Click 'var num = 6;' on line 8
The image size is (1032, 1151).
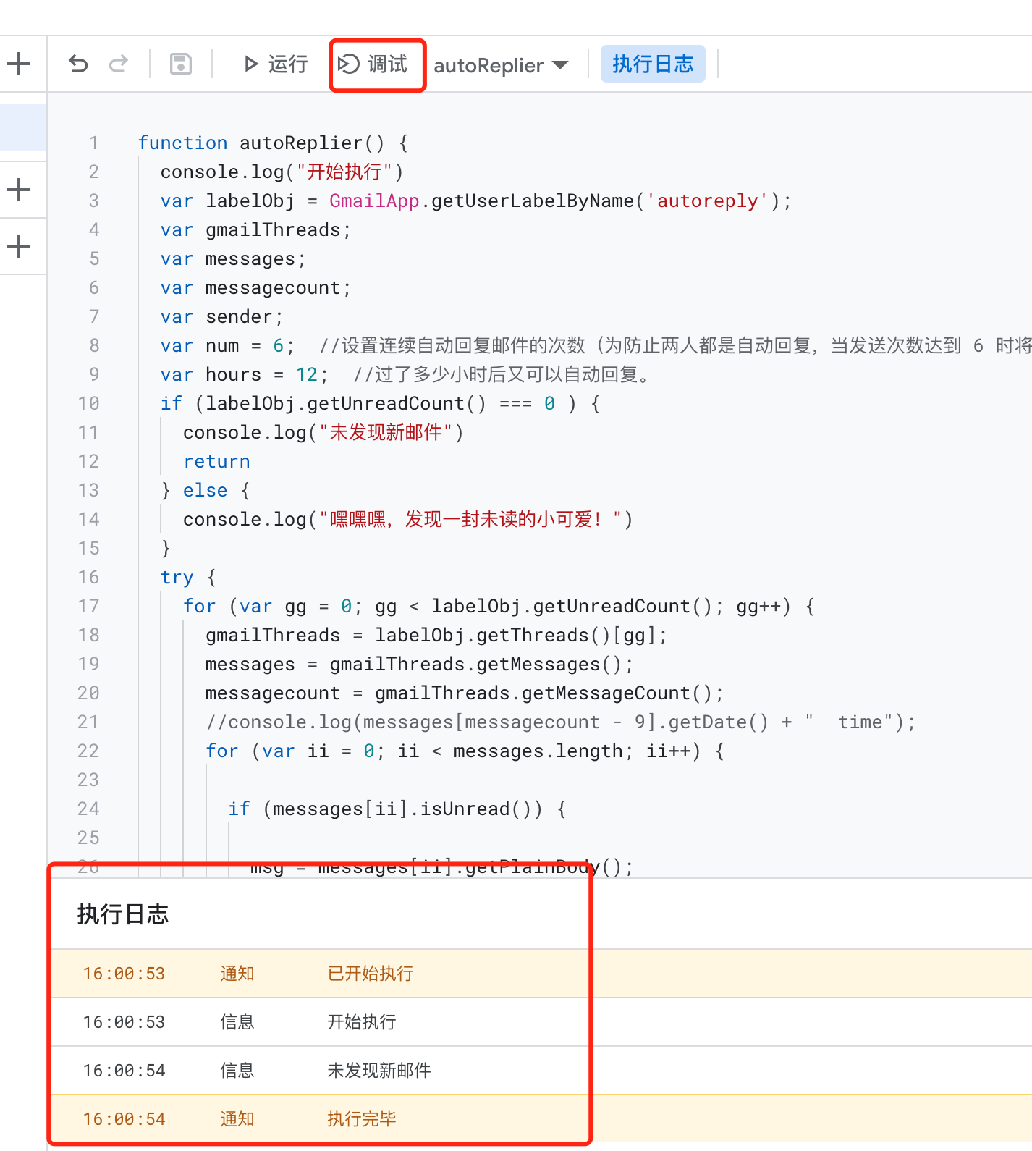(x=227, y=345)
